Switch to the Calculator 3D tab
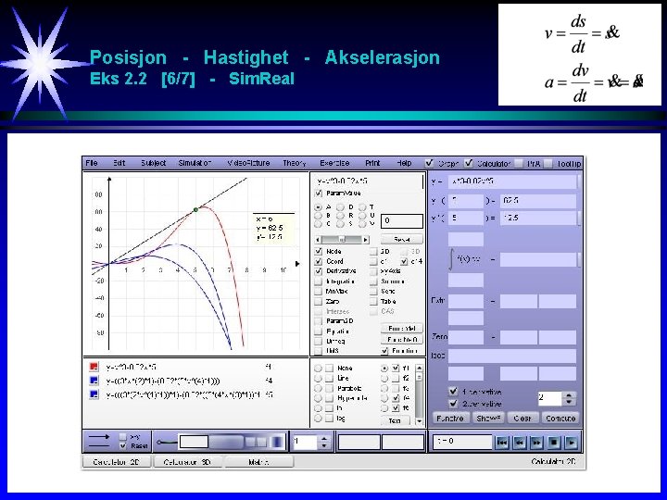Screen dimensions: 667x500 pyautogui.click(x=187, y=462)
